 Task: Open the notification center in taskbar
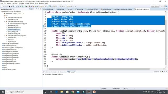(x=165, y=92)
